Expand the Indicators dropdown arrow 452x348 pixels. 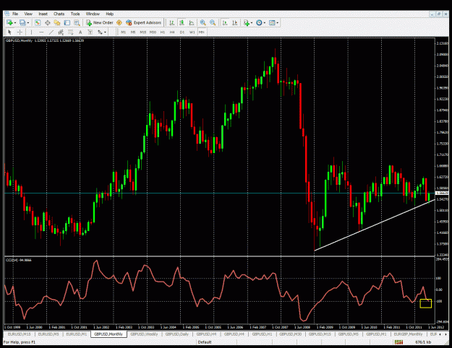click(252, 22)
